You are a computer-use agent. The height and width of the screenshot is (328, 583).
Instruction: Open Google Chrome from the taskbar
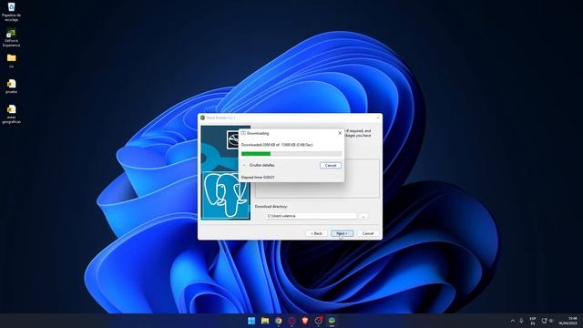278,321
